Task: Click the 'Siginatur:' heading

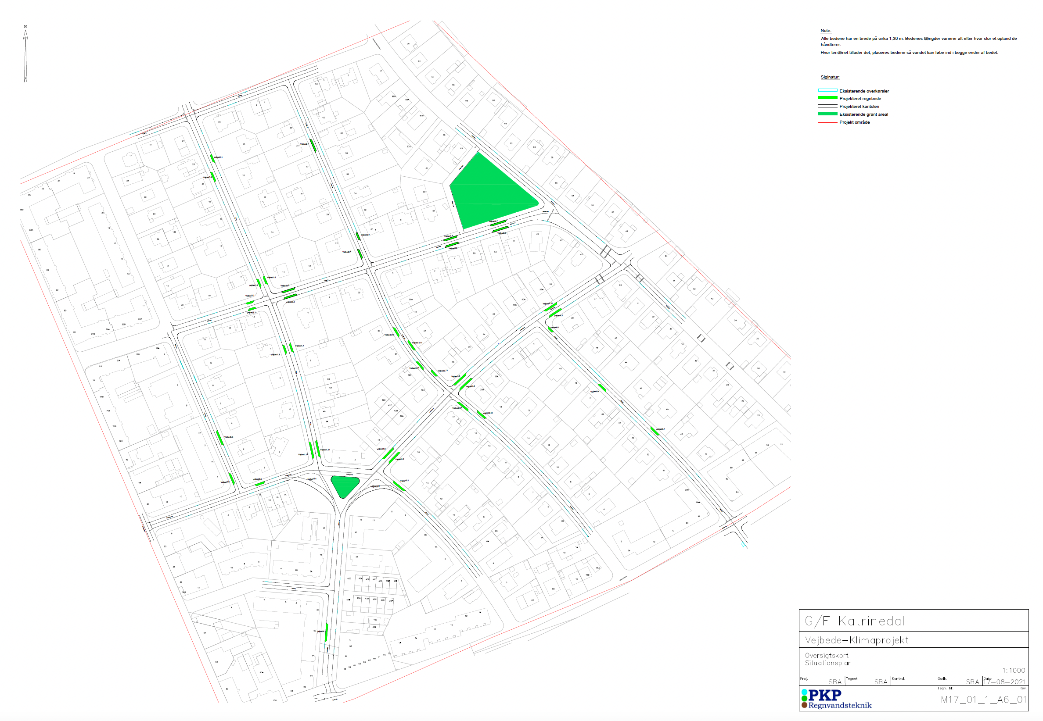Action: 830,77
